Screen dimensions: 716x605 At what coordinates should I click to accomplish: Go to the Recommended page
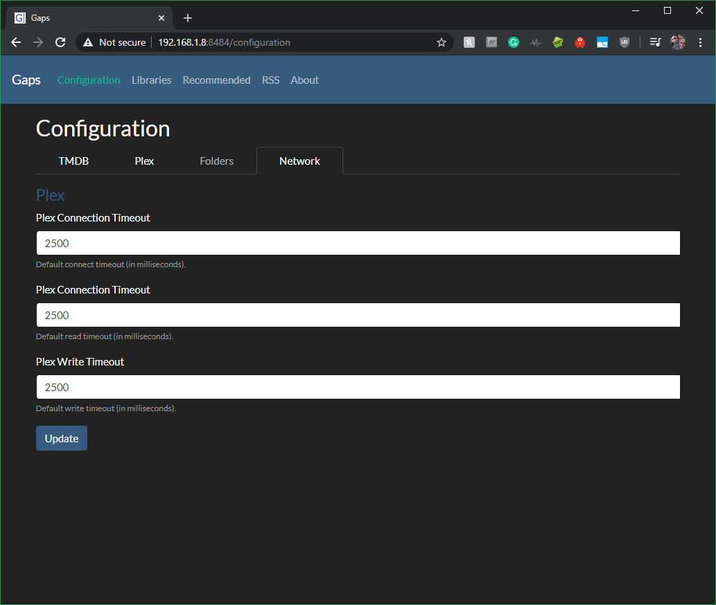[x=216, y=80]
